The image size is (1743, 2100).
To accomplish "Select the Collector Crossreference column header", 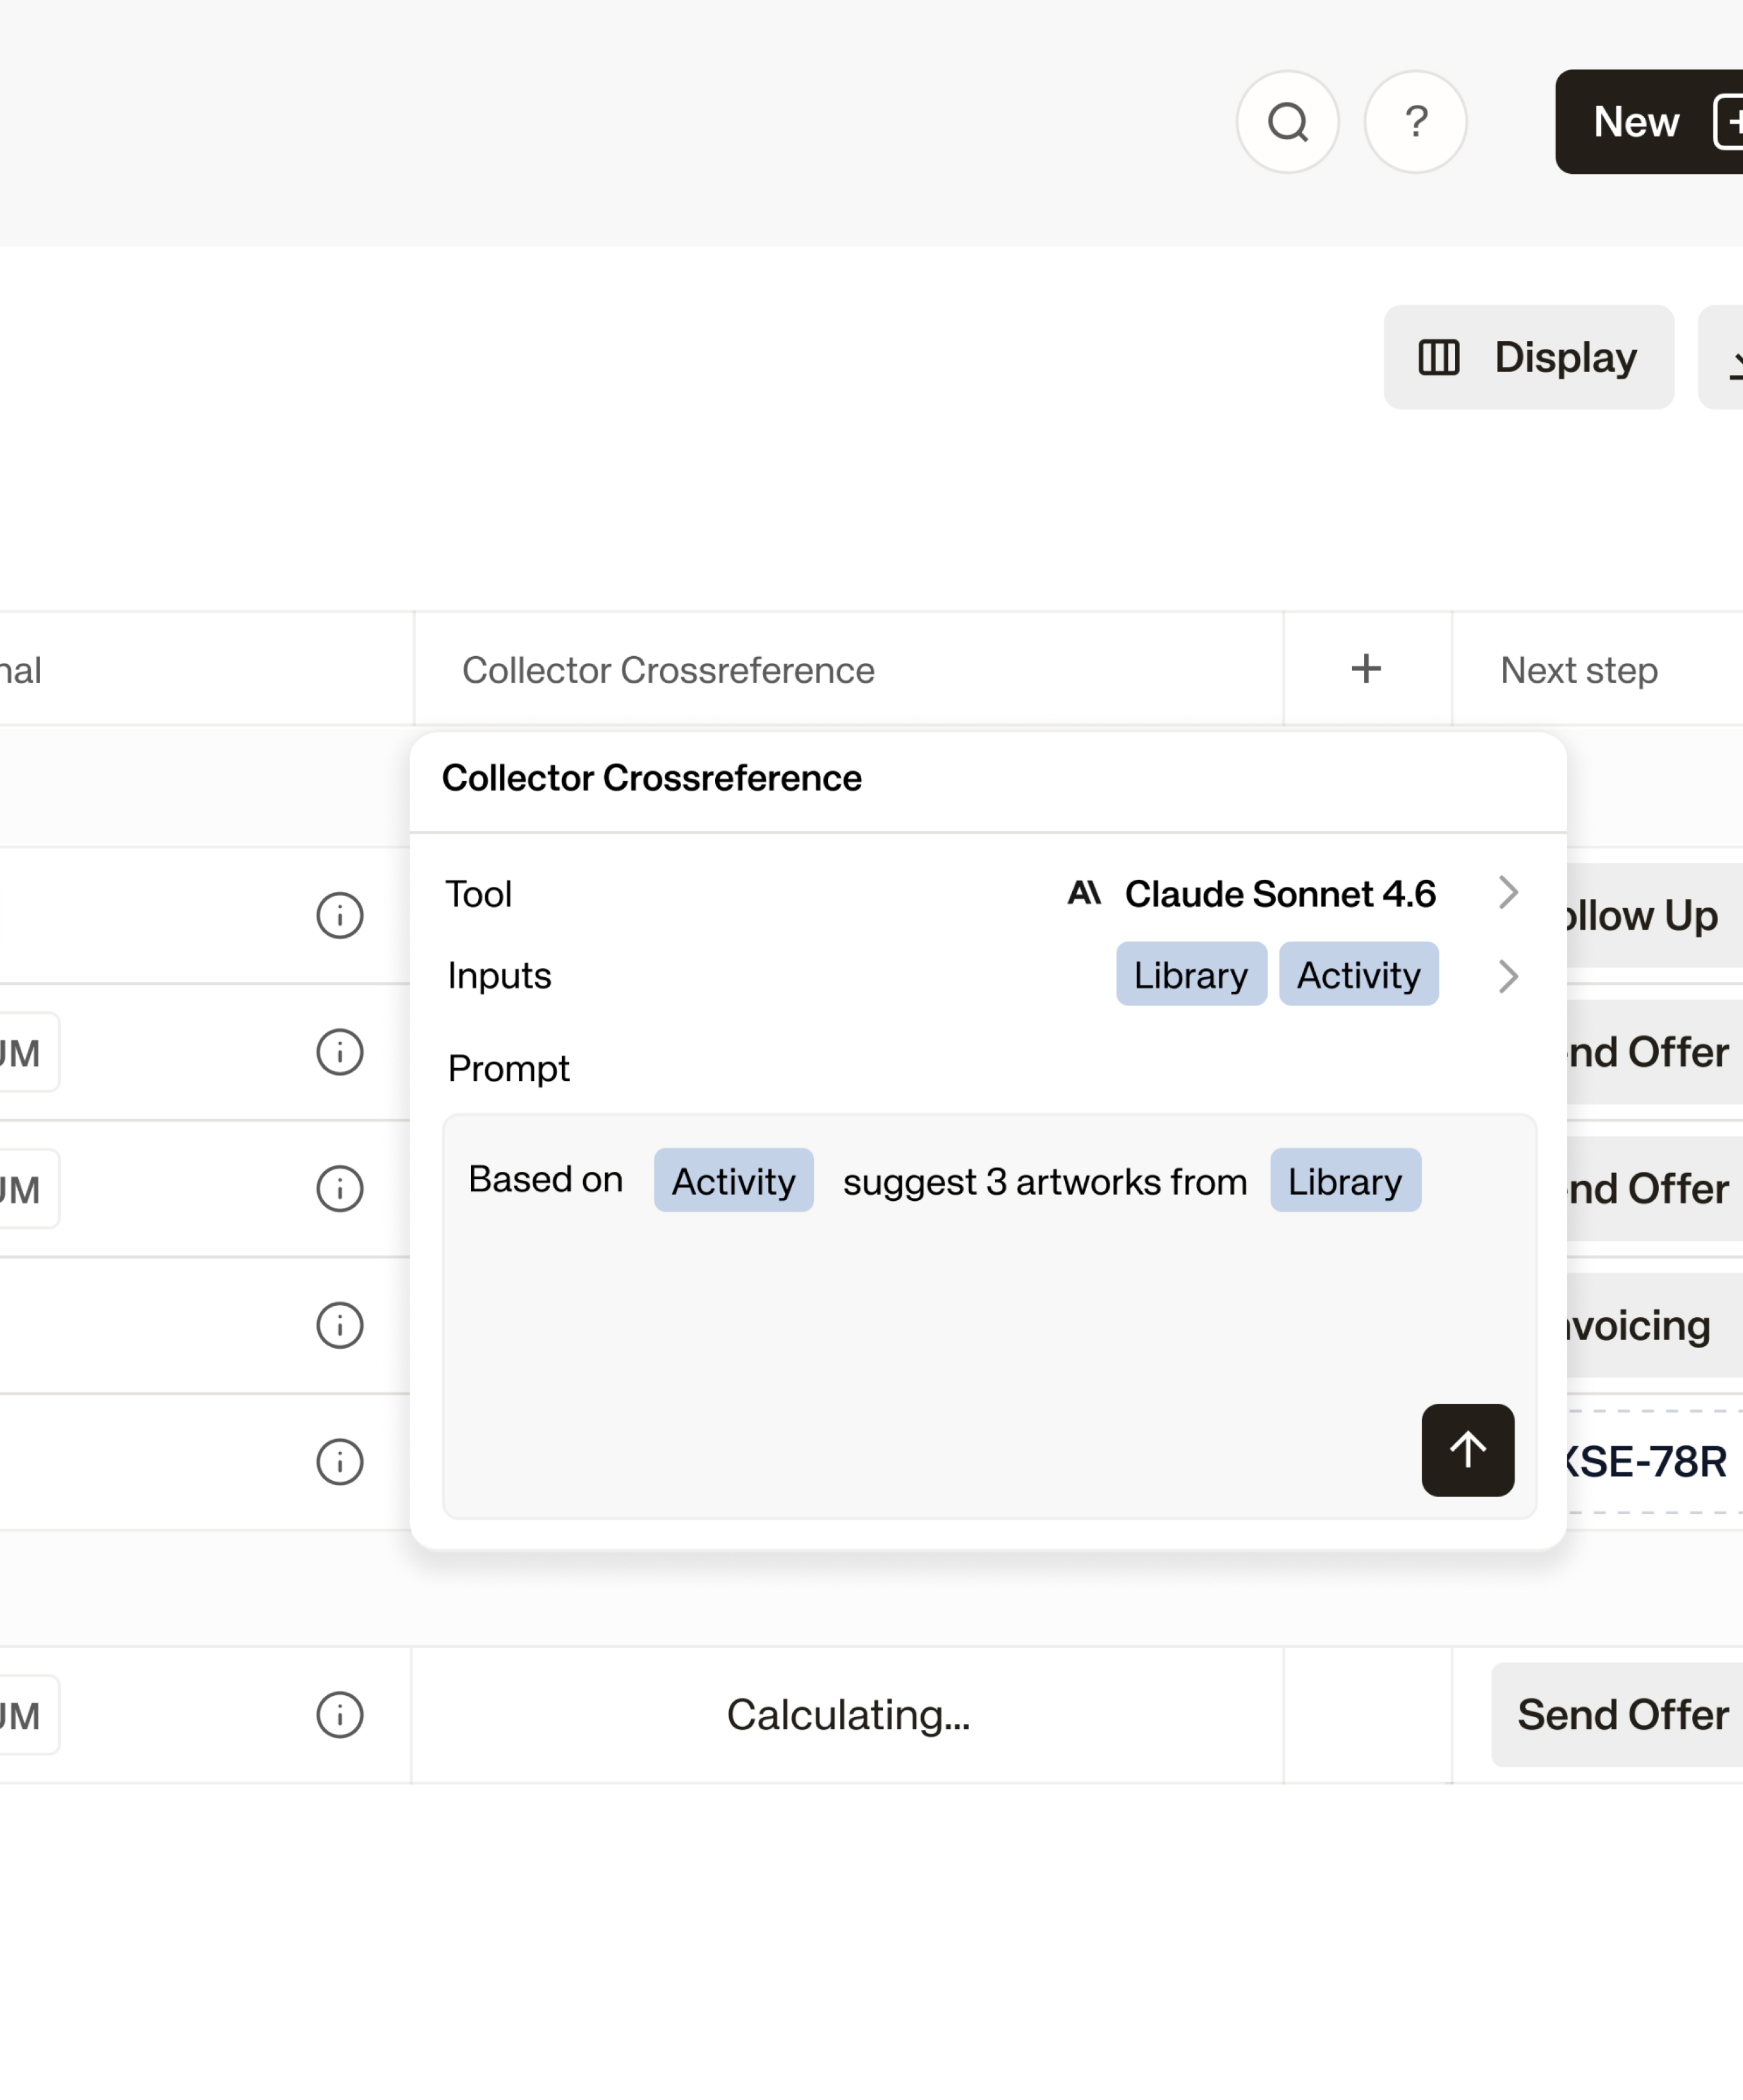I will 848,669.
